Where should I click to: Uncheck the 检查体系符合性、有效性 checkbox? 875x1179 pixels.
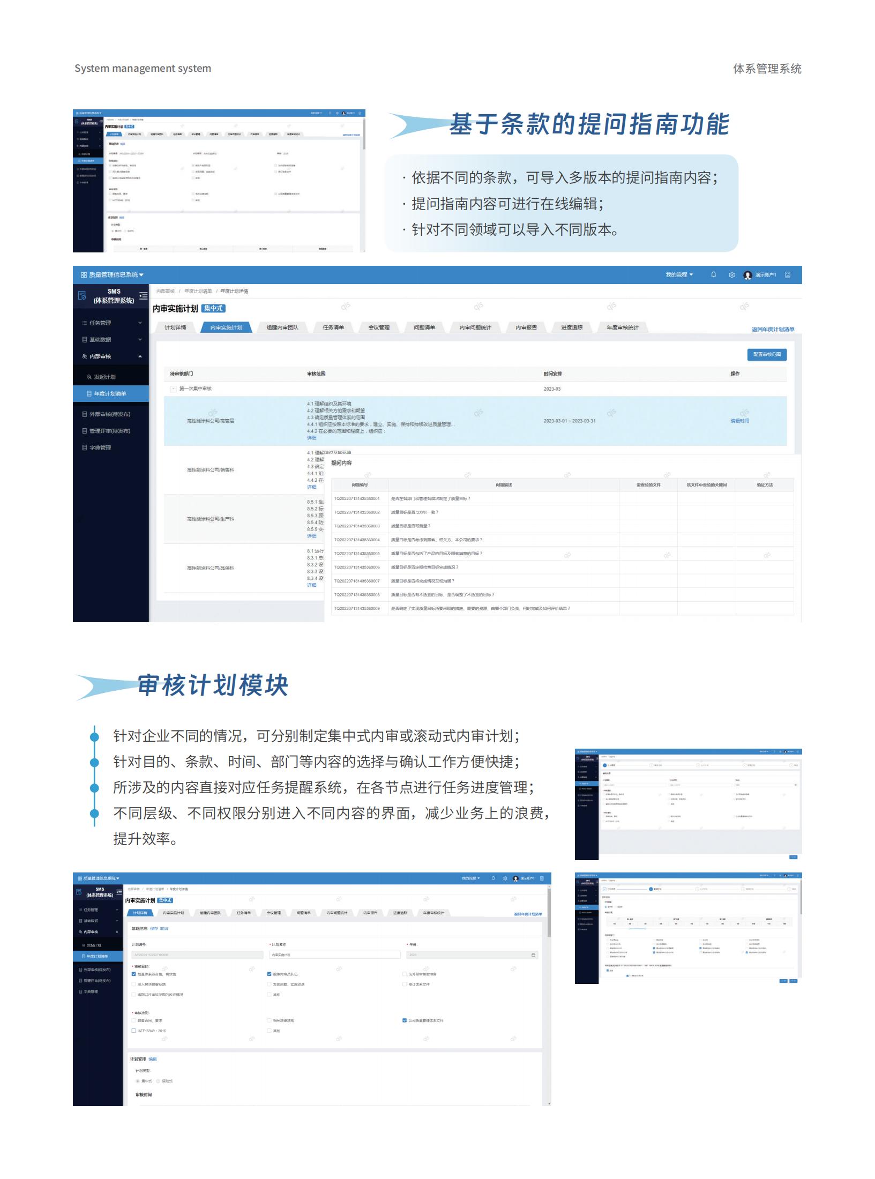click(x=134, y=974)
